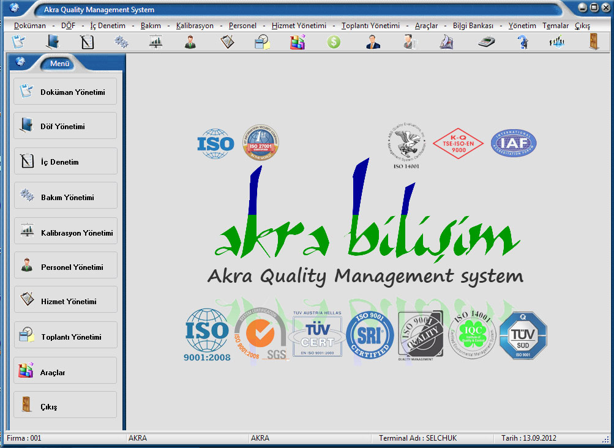The image size is (614, 448).
Task: Go to Personel Yönetimi in sidebar
Action: 66,265
